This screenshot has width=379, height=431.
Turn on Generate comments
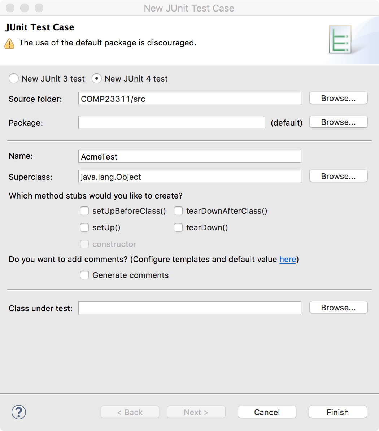pos(84,275)
